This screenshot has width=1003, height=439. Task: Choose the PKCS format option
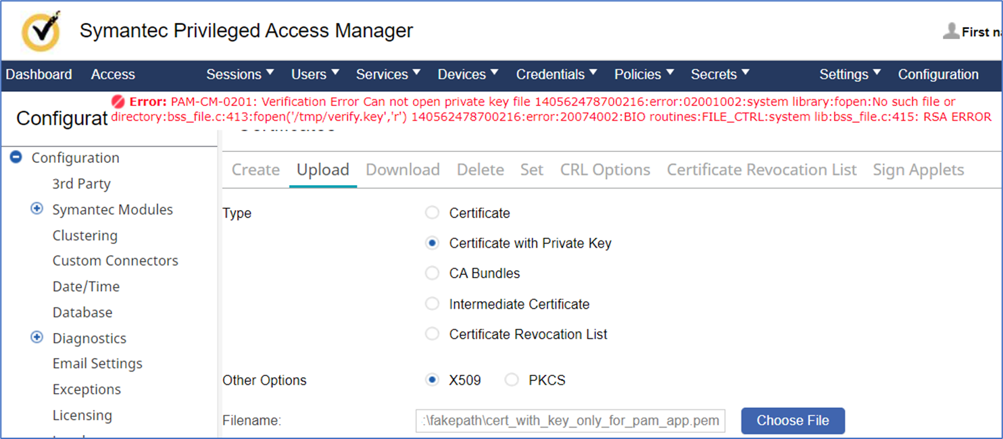(x=512, y=380)
